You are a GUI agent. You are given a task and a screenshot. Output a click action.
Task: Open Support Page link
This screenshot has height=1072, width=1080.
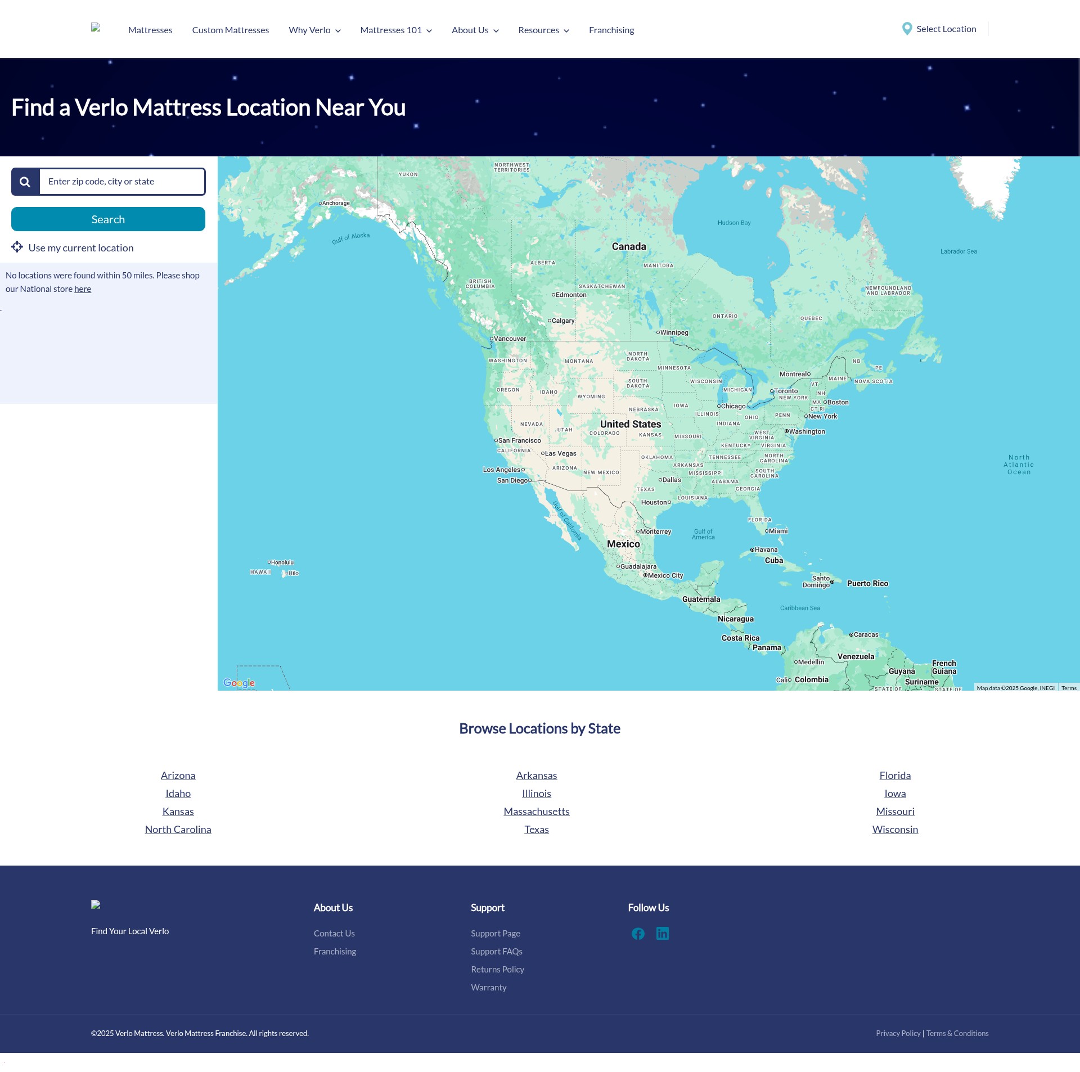click(496, 933)
